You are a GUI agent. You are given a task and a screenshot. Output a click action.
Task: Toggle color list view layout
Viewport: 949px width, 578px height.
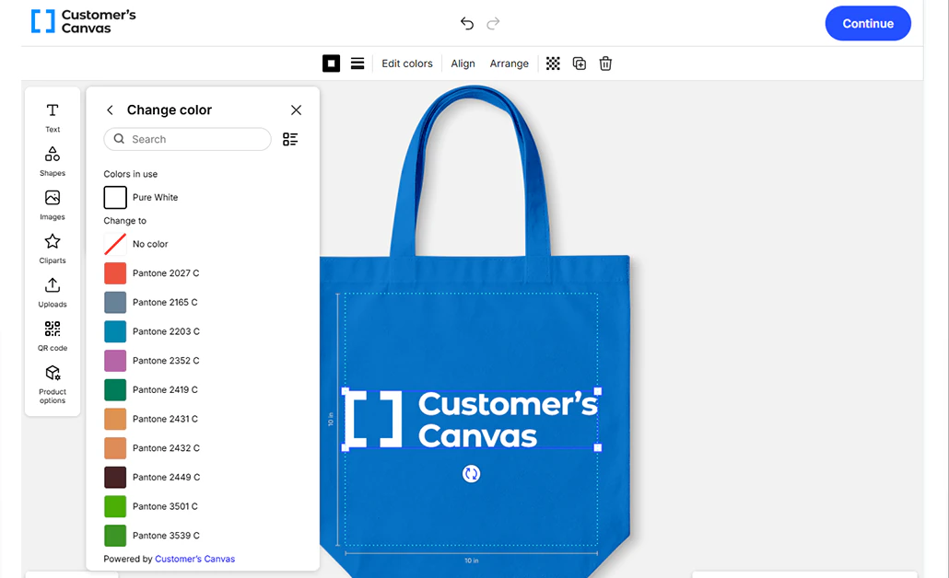290,140
